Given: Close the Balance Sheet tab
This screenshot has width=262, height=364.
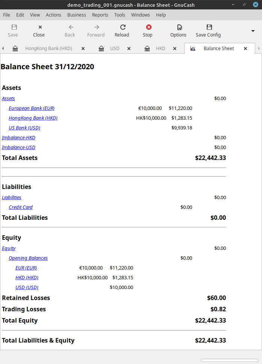Looking at the screenshot, I should (x=245, y=49).
